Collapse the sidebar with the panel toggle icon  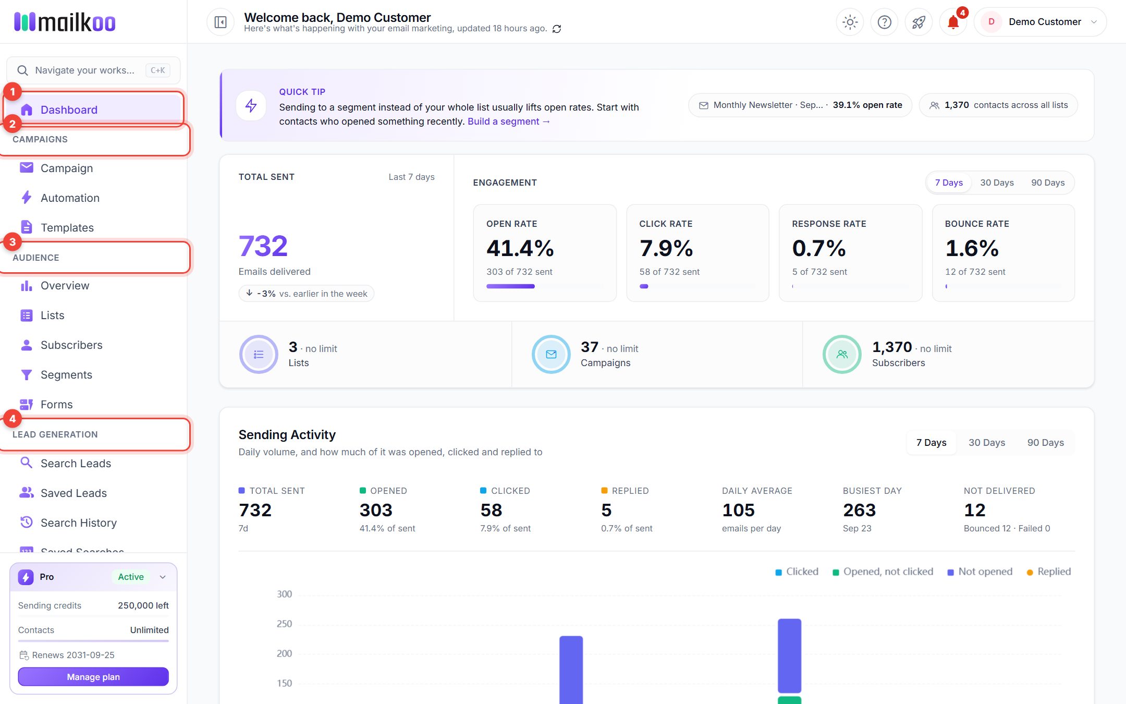[221, 22]
